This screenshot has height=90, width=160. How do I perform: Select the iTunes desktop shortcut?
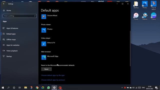click(x=136, y=16)
